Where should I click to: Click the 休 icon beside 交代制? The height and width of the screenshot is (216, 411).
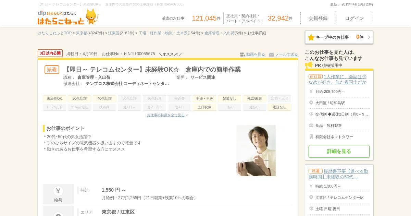311,114
